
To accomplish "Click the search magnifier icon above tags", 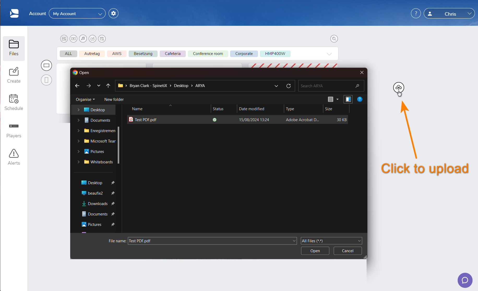I will (x=334, y=39).
